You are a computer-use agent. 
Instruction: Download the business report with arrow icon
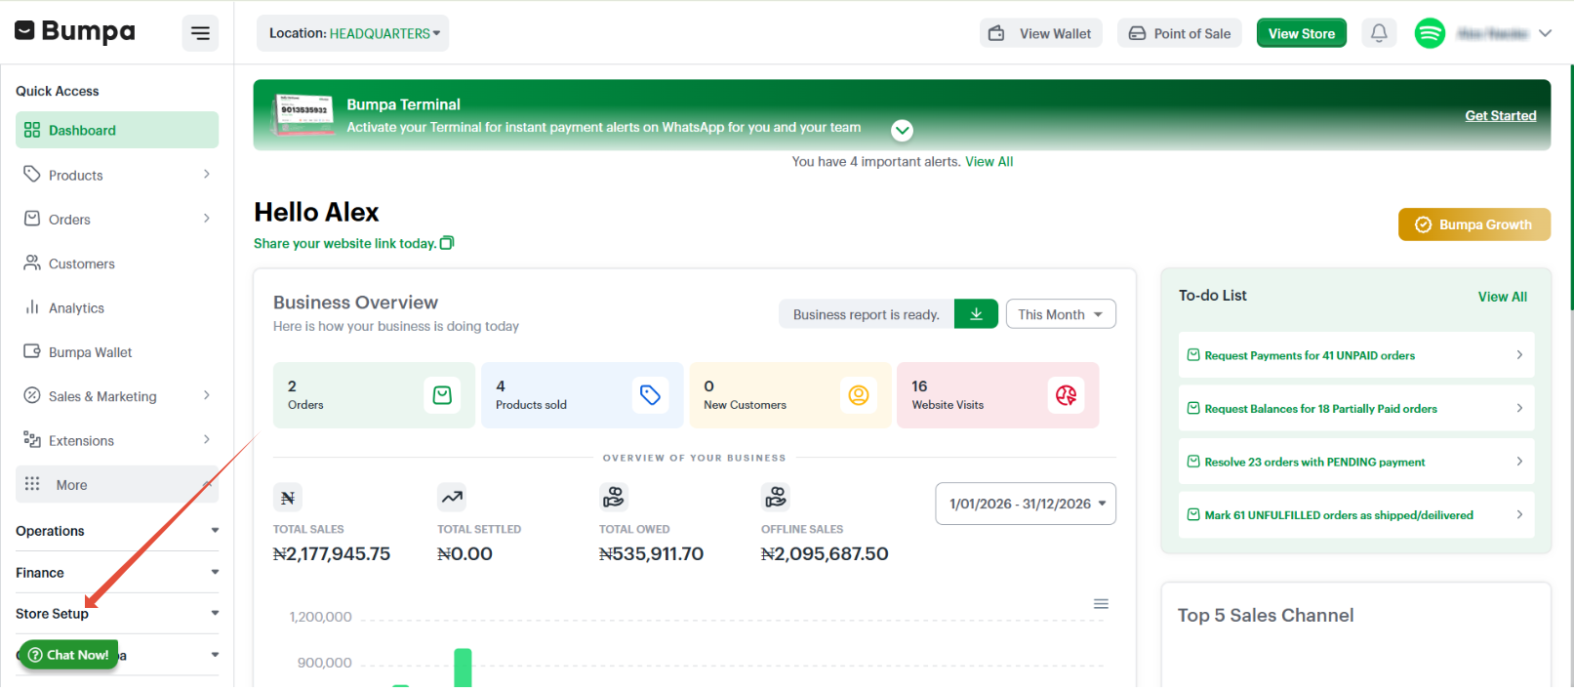coord(976,314)
